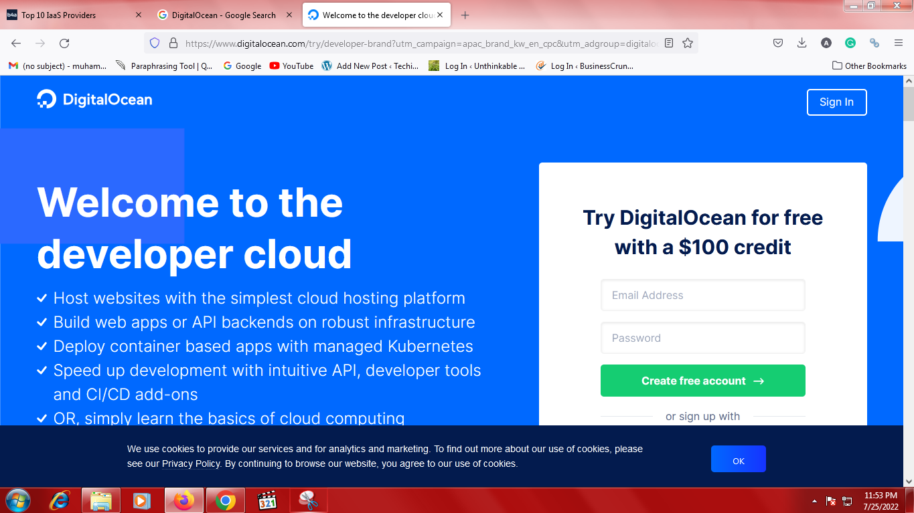Viewport: 914px width, 513px height.
Task: Open the Firefox downloads arrow icon
Action: [x=802, y=43]
